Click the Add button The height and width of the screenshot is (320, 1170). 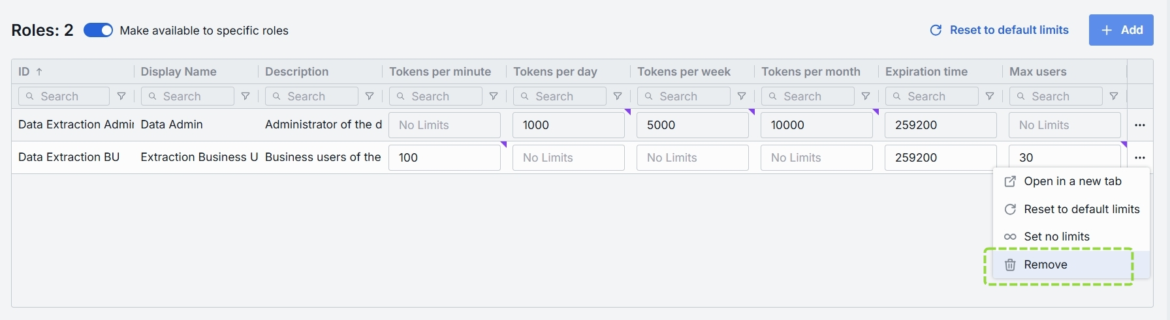point(1121,30)
